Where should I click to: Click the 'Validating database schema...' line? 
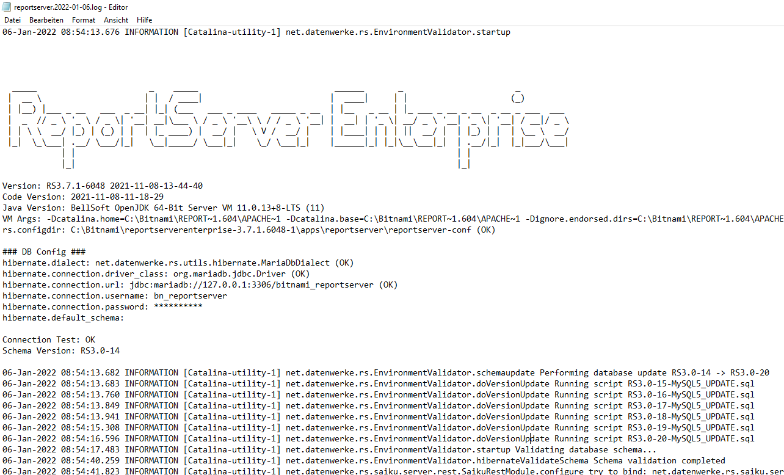(330, 450)
